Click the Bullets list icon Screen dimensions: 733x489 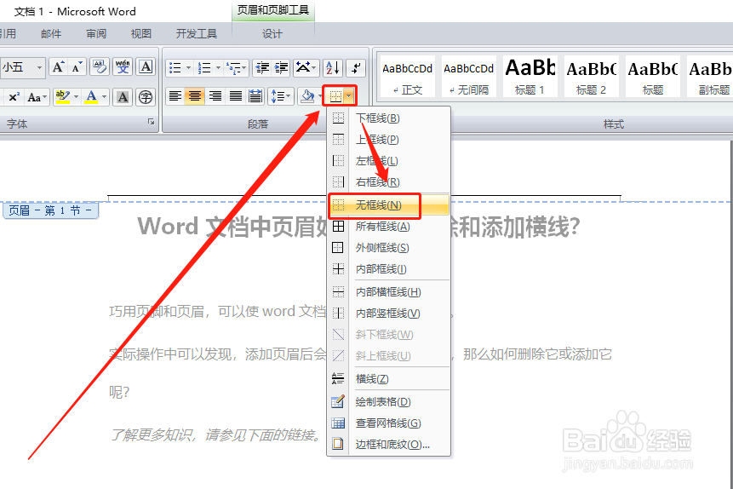click(175, 68)
